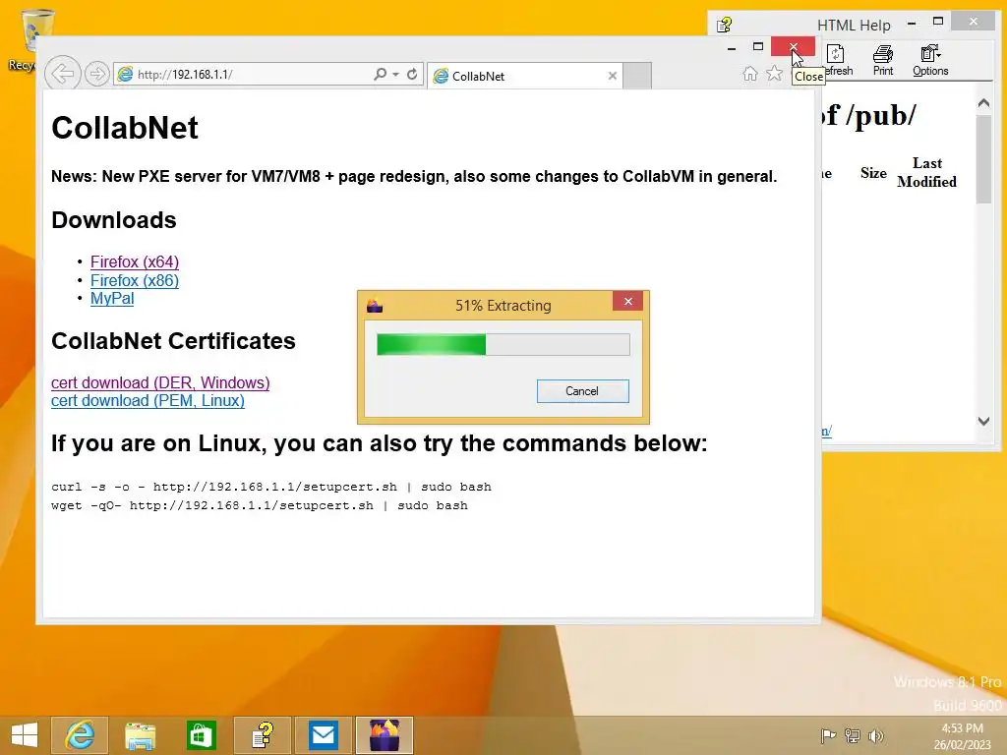The width and height of the screenshot is (1007, 755).
Task: Click the HTML Help vertical scrollbar thumb
Action: 983,159
